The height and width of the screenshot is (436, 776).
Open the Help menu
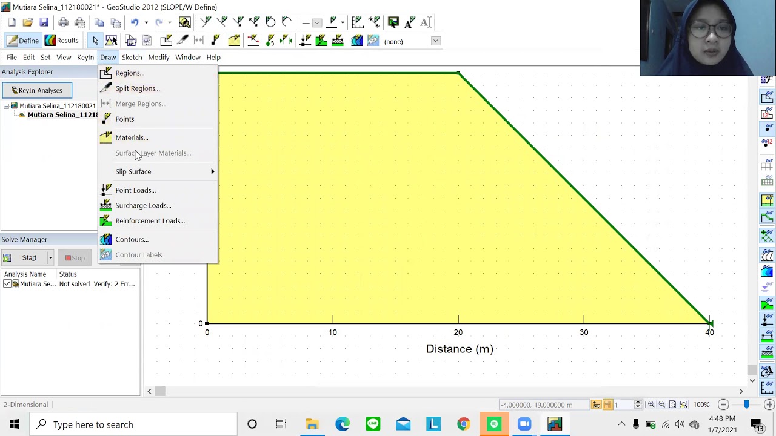[213, 57]
